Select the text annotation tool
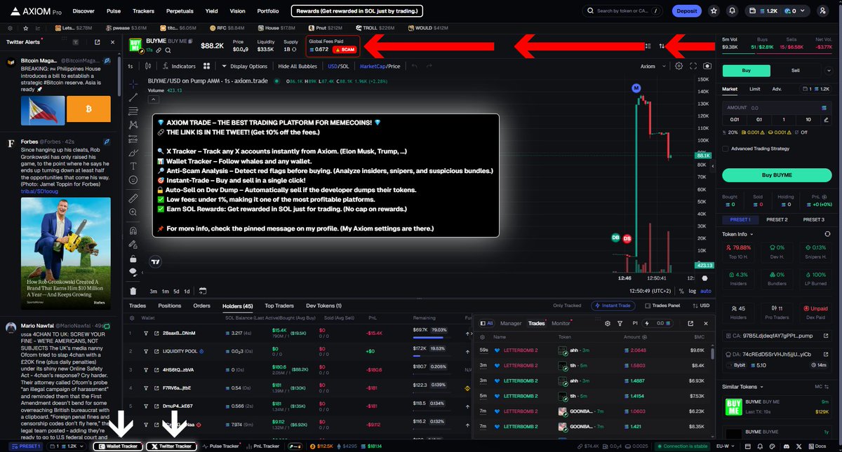842x452 pixels. pyautogui.click(x=133, y=165)
